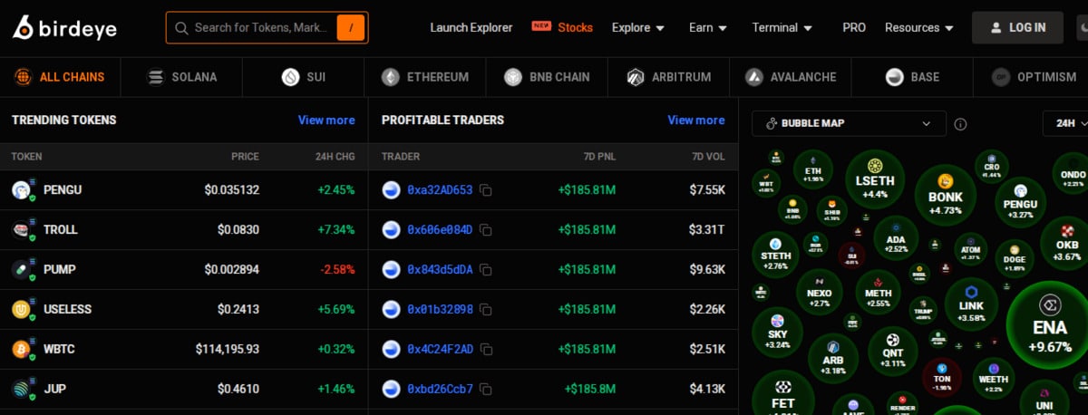Copy address 0xa32AD653
Image resolution: width=1088 pixels, height=415 pixels.
coord(486,190)
